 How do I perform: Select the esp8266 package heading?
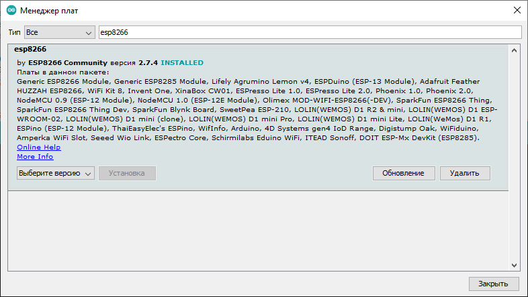[30, 49]
